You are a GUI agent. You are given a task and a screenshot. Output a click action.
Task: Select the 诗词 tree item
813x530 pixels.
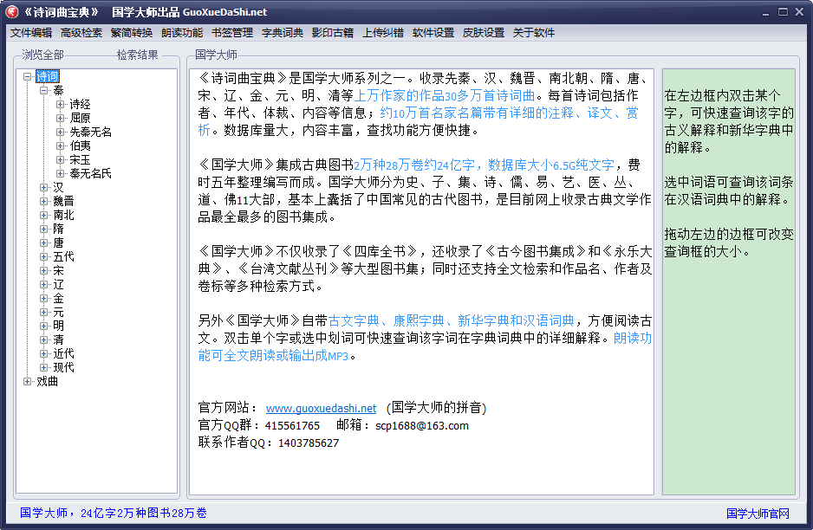(x=47, y=77)
